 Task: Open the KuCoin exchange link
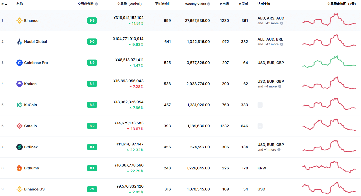coord(30,105)
